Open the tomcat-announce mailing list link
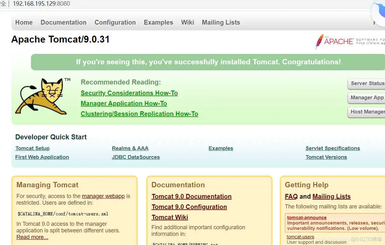The height and width of the screenshot is (245, 385). pos(307,217)
